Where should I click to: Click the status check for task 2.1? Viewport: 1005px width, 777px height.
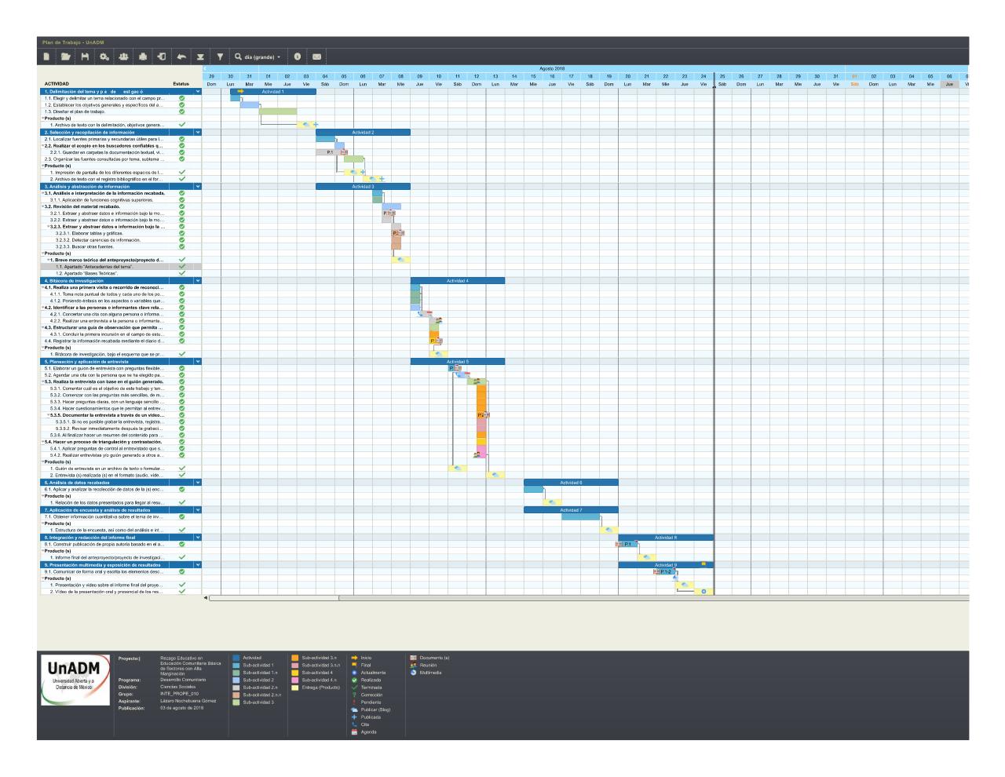(181, 139)
